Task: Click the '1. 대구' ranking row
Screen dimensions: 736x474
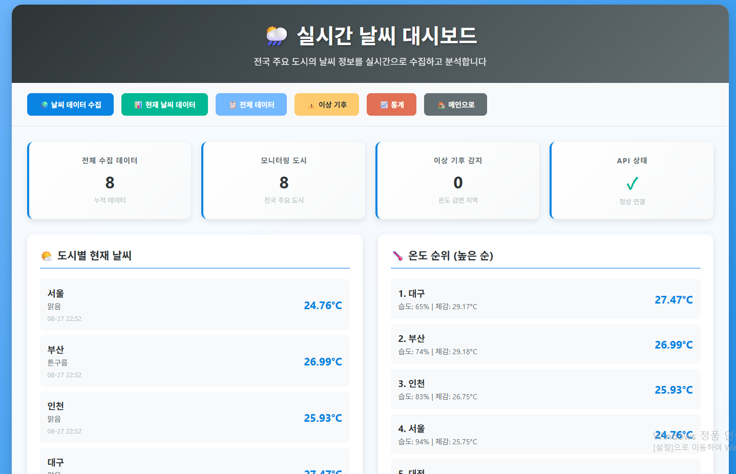Action: tap(545, 299)
